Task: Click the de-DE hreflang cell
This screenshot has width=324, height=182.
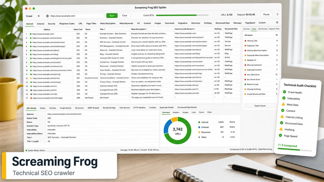Action: tap(217, 93)
